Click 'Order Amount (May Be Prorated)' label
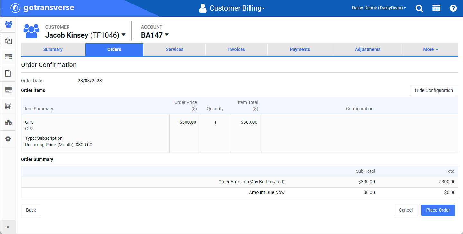The image size is (463, 234). pos(251,182)
